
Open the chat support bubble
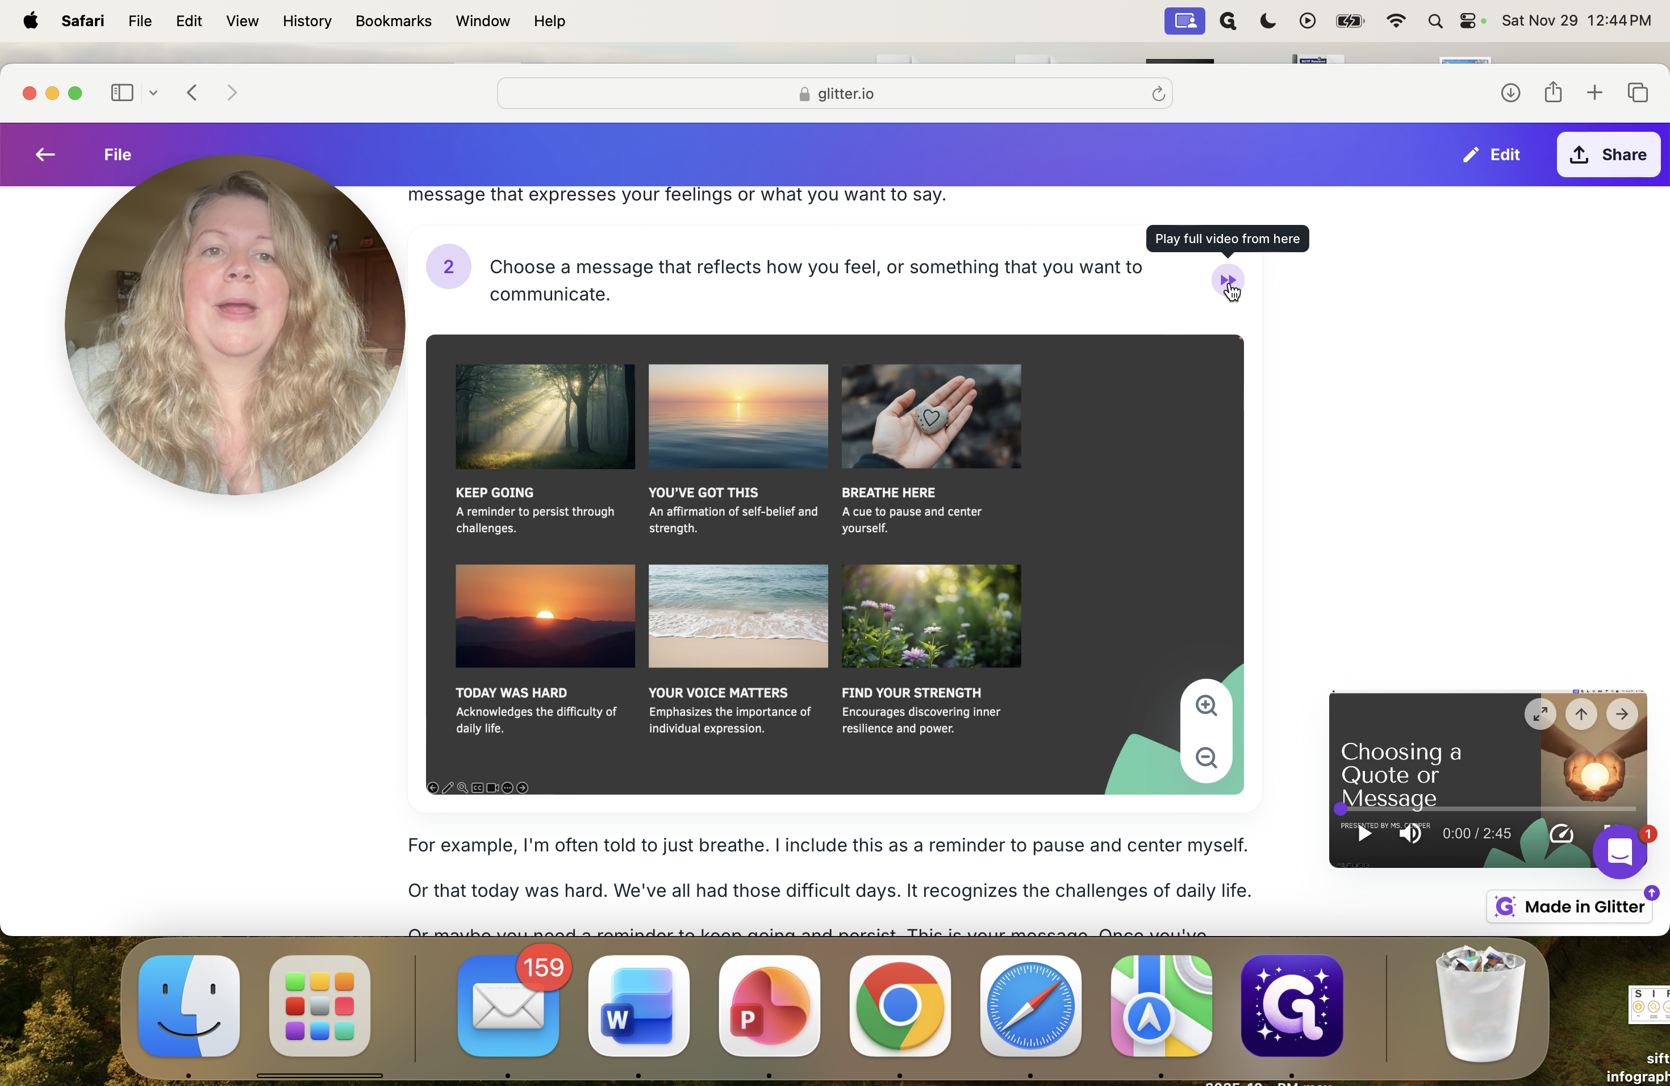tap(1619, 851)
